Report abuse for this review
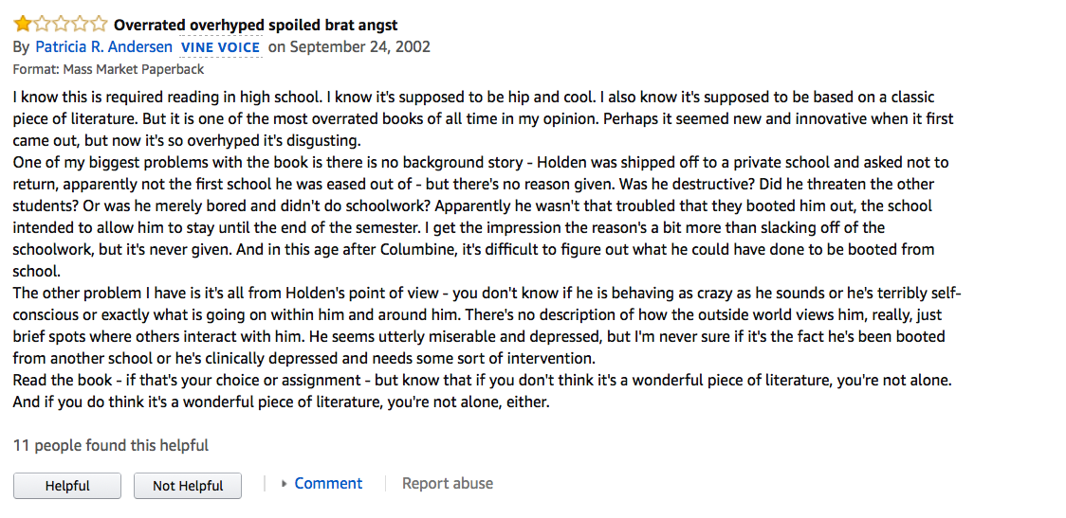Viewport: 1066px width, 518px height. [x=448, y=483]
